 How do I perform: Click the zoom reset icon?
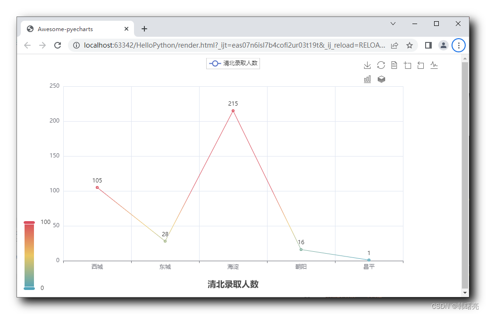420,65
